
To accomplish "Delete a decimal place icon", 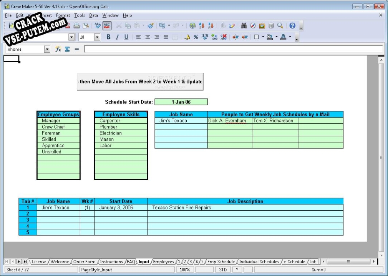I will pyautogui.click(x=224, y=37).
